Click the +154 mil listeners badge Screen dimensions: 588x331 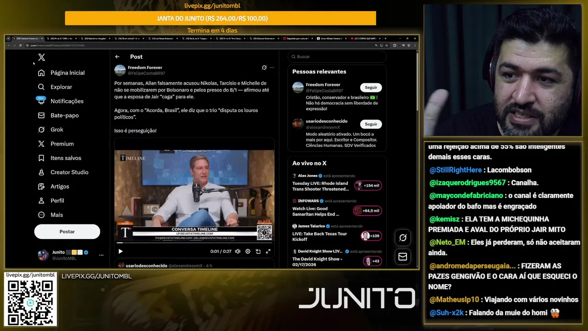368,186
